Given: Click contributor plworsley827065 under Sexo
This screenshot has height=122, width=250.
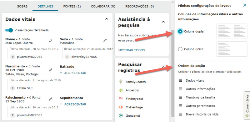Looking at the screenshot, I should click(x=84, y=57).
